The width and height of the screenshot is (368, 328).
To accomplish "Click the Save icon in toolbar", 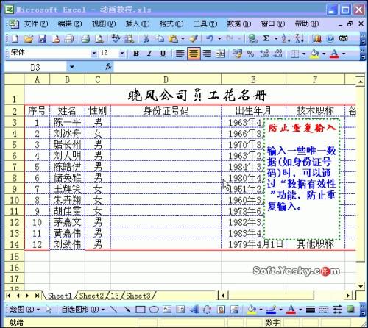I will click(x=42, y=38).
